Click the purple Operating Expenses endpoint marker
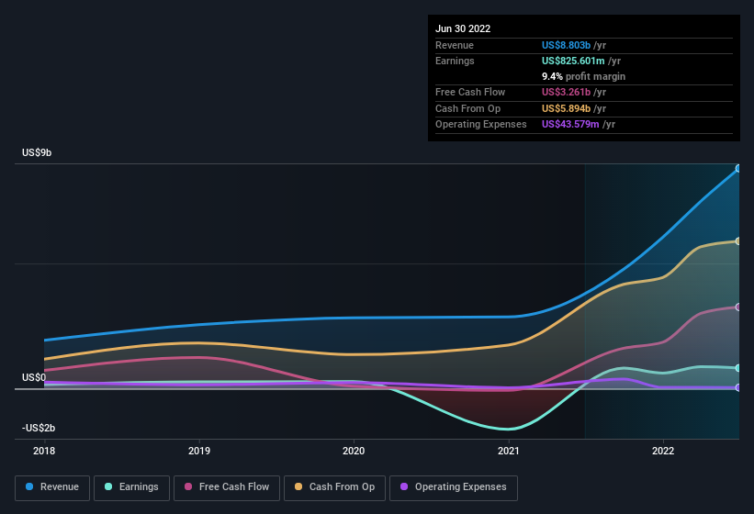 (738, 387)
